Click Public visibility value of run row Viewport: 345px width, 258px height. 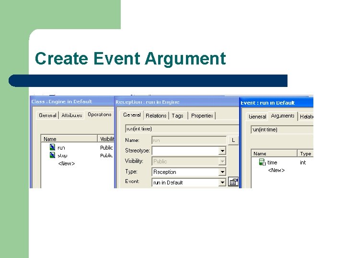(x=106, y=148)
